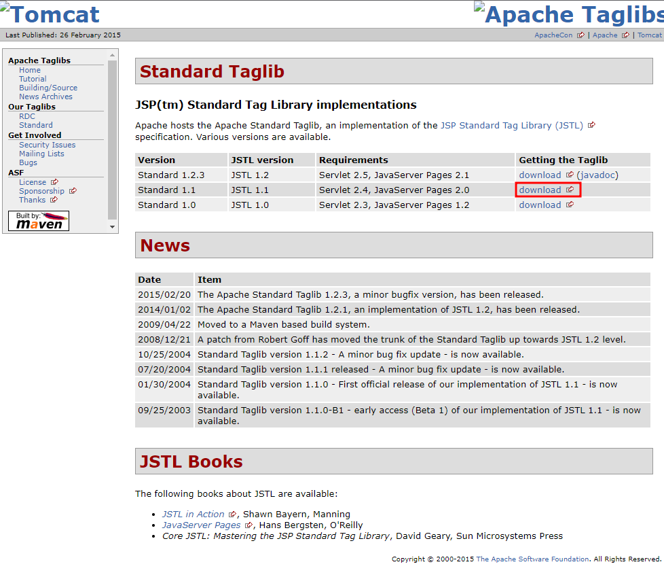The height and width of the screenshot is (575, 664).
Task: Click 'Get Involved' sidebar heading
Action: (35, 135)
